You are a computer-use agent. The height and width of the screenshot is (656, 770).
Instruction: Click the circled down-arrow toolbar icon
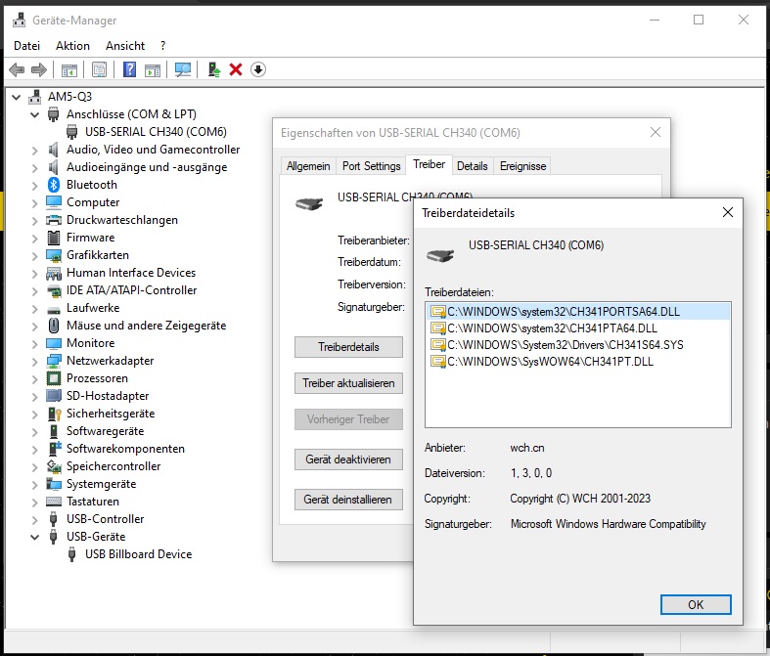pos(258,69)
